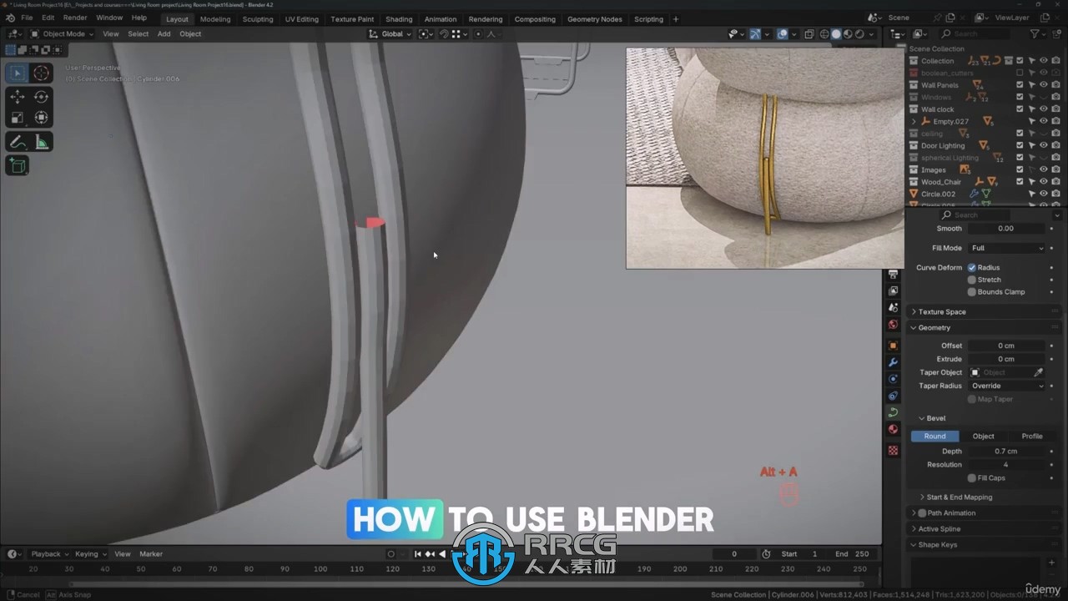Open the Add menu in viewport header
1068x601 pixels.
[164, 34]
